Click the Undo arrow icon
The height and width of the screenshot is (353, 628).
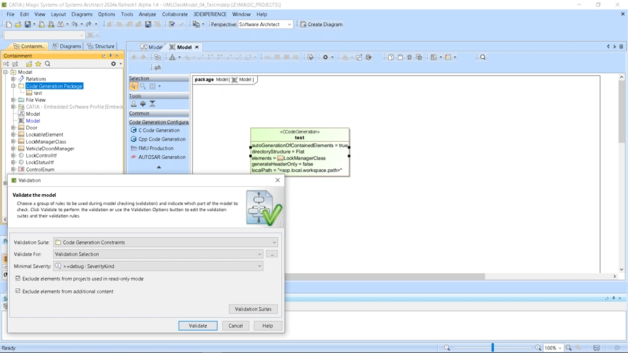coord(75,24)
